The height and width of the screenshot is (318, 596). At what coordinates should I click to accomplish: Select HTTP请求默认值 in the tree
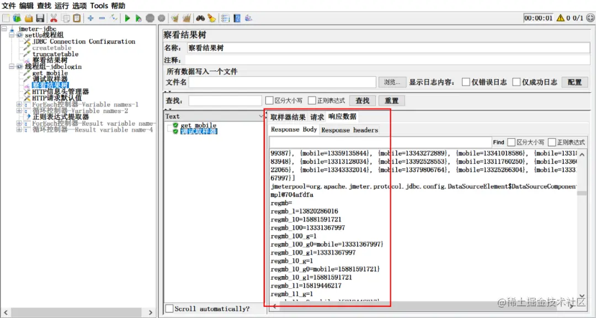tap(57, 98)
